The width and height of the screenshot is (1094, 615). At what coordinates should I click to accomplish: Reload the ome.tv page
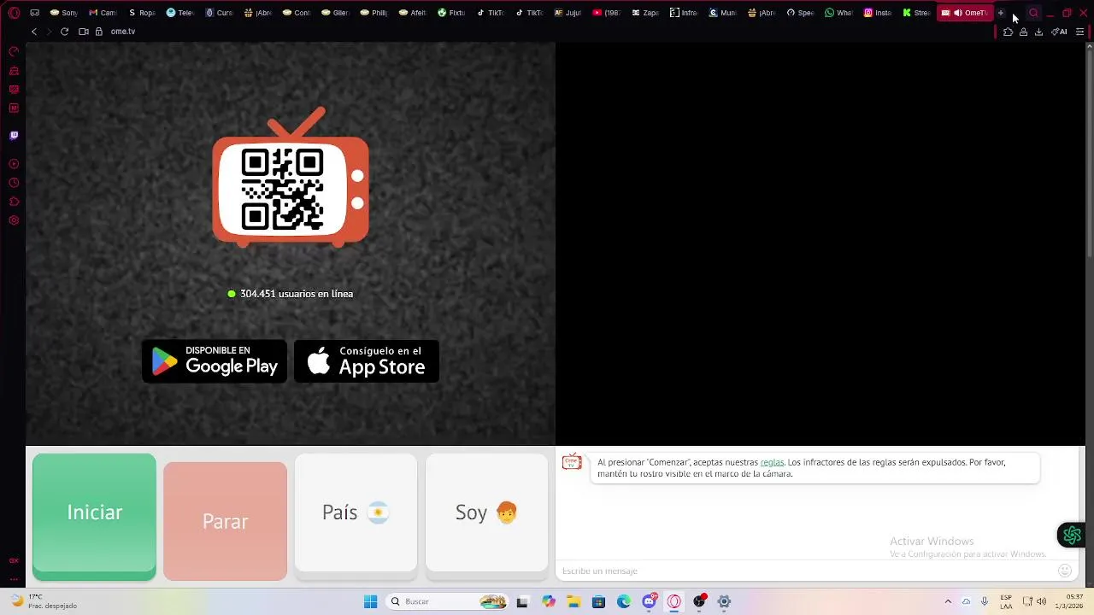click(64, 32)
